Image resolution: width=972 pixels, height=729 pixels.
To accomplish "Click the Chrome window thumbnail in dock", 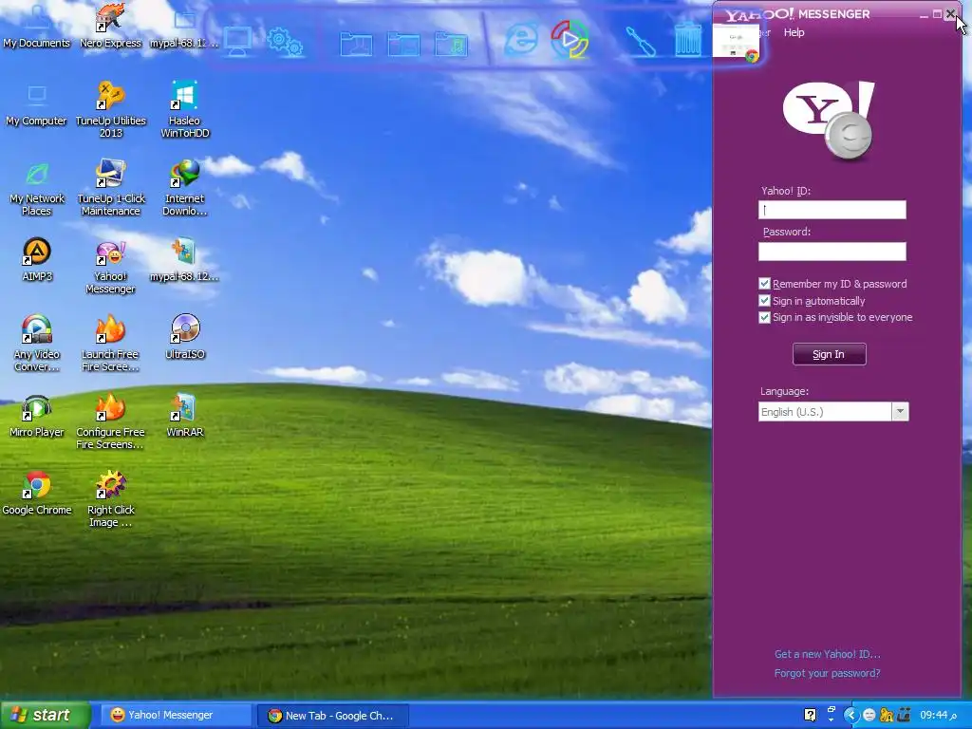I will [736, 42].
